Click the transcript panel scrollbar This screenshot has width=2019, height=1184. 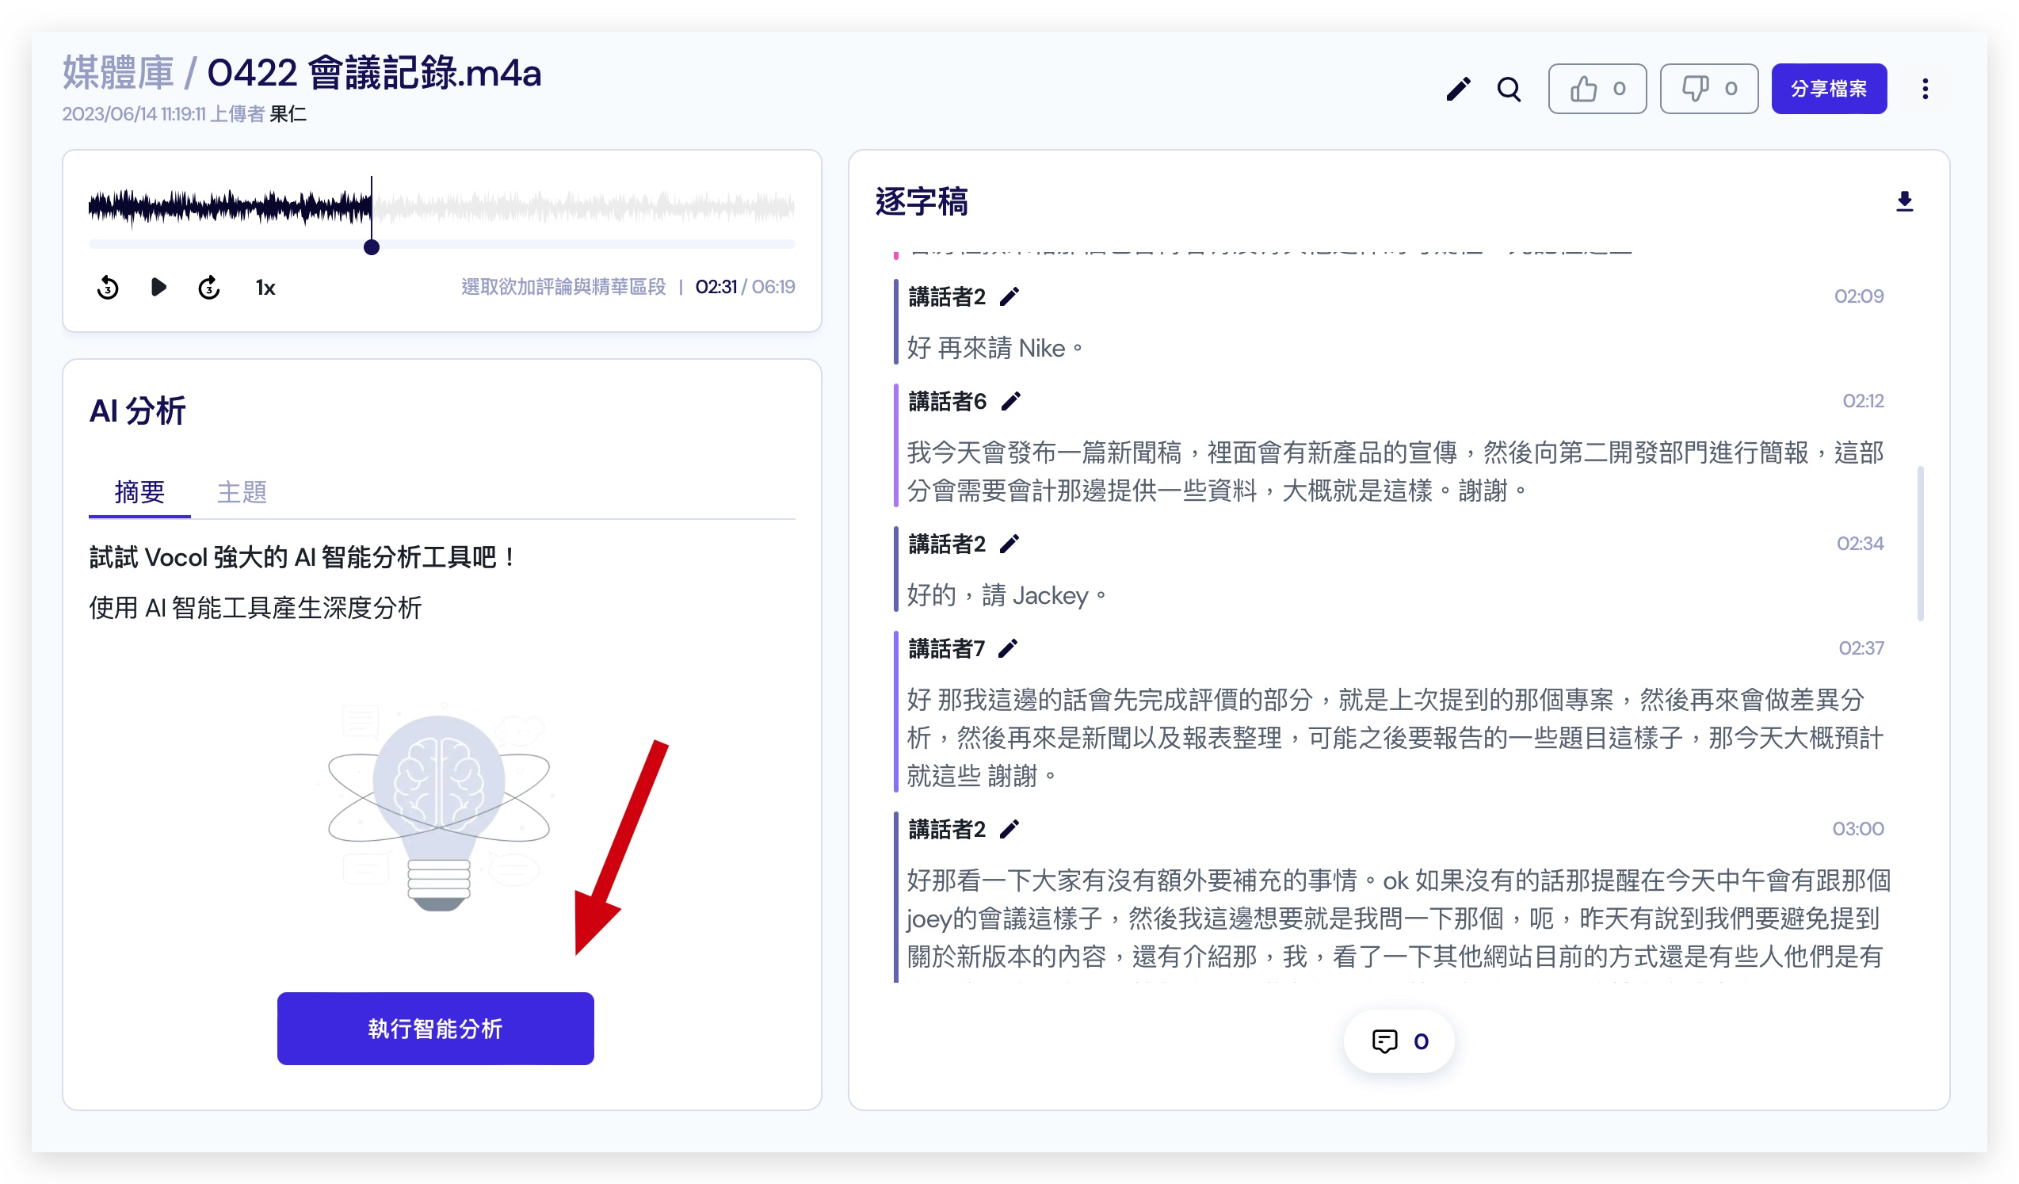(x=1921, y=543)
